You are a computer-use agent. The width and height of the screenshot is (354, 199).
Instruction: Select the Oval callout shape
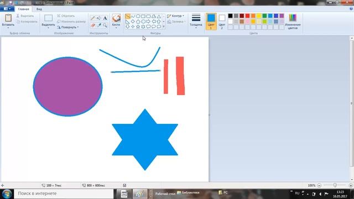154,27
